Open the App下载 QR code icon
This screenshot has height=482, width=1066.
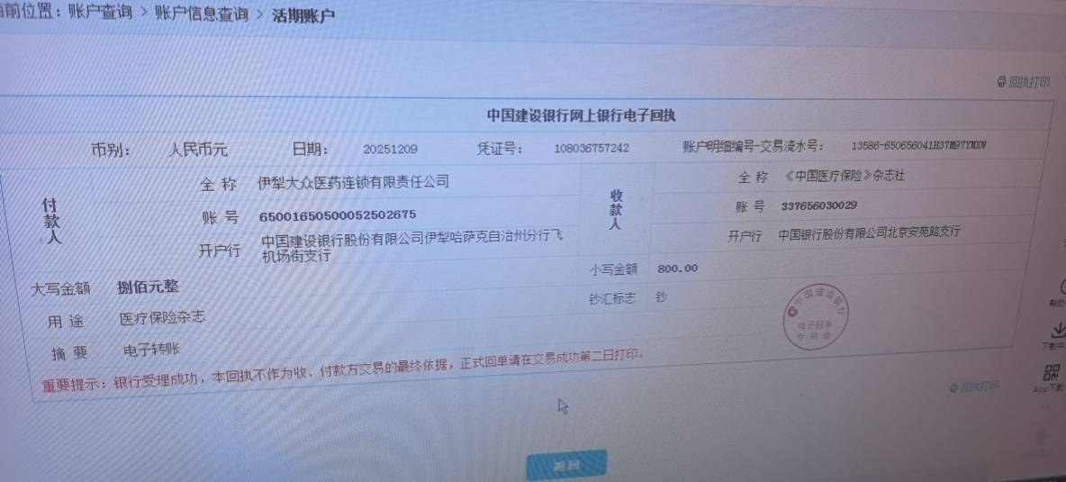point(1052,373)
